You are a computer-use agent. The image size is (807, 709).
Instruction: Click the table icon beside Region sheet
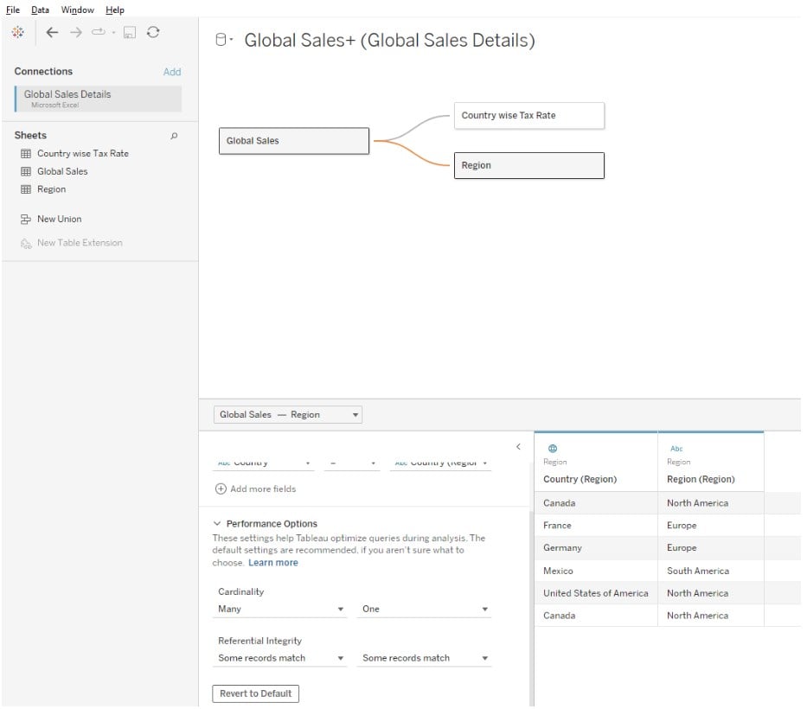pos(26,190)
